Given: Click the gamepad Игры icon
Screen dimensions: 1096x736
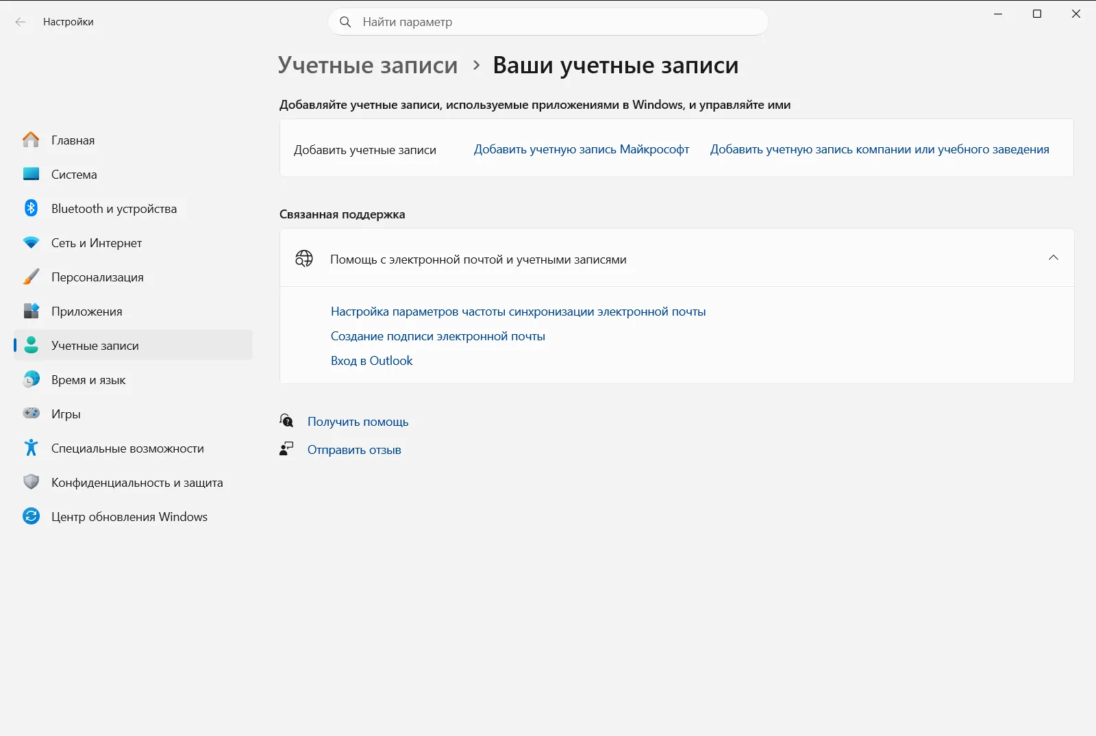Looking at the screenshot, I should (x=31, y=414).
